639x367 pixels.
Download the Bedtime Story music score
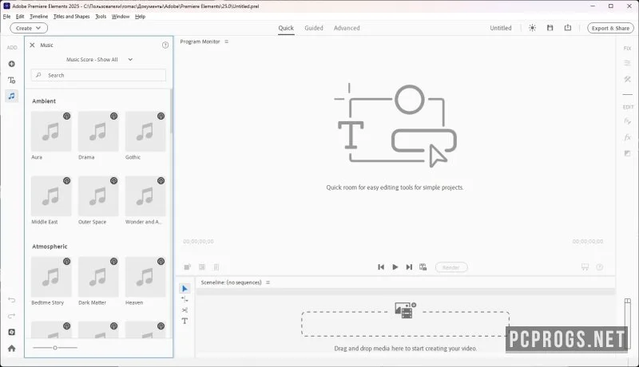click(66, 261)
